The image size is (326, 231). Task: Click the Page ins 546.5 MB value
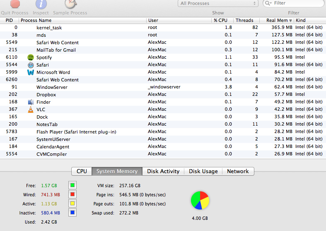point(142,195)
